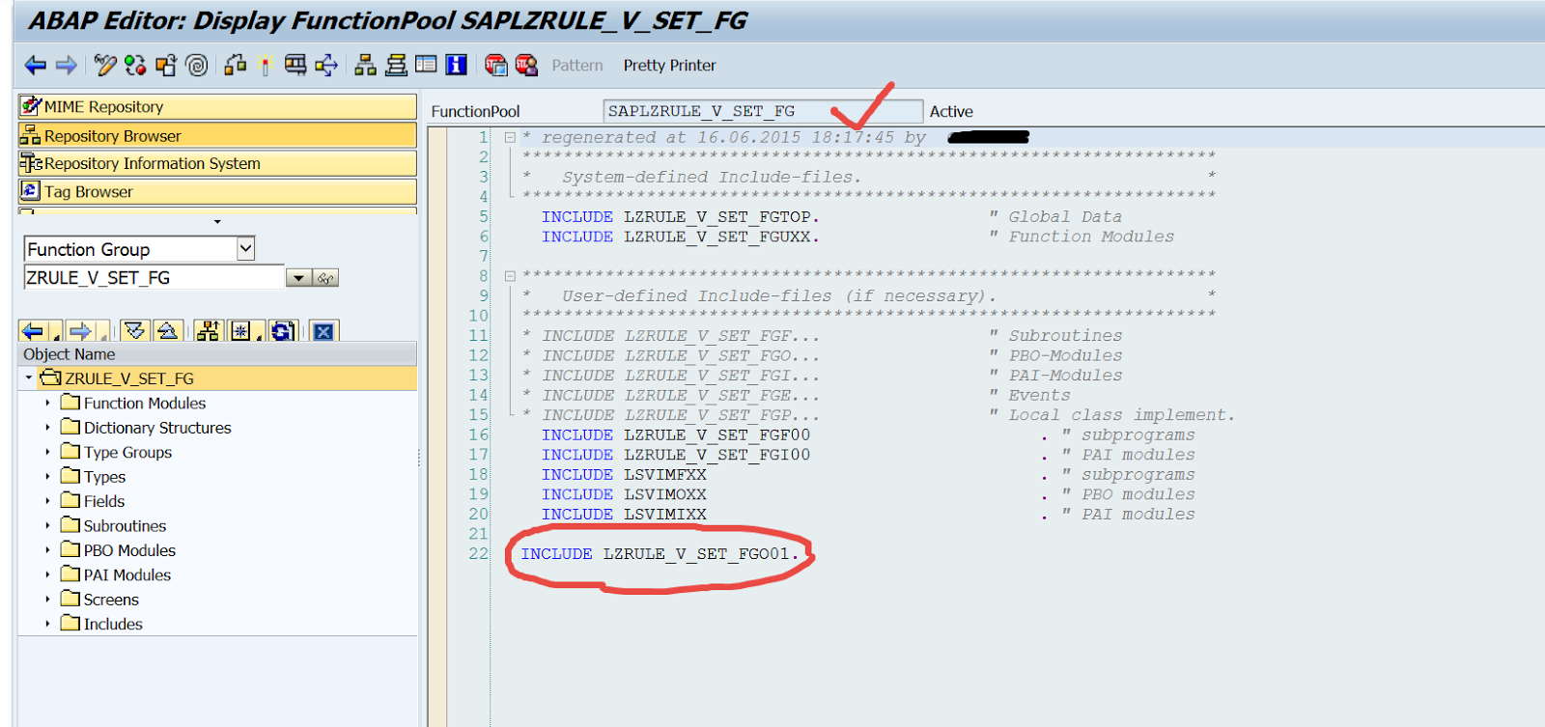Click INCLUDE LSVIMIXX on line 20
Viewport: 1545px width, 727px height.
point(624,515)
